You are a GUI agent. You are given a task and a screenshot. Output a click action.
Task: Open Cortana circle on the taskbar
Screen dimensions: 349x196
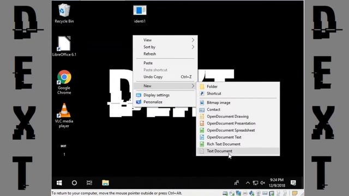(74, 183)
